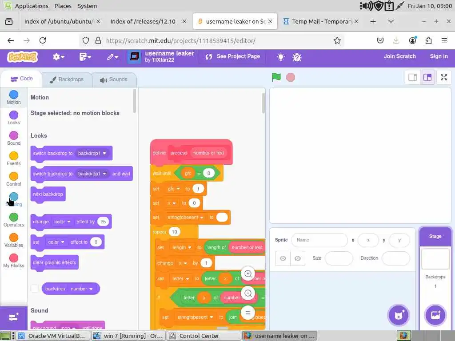The width and height of the screenshot is (455, 341).
Task: Open new browser tab with plus
Action: 373,21
